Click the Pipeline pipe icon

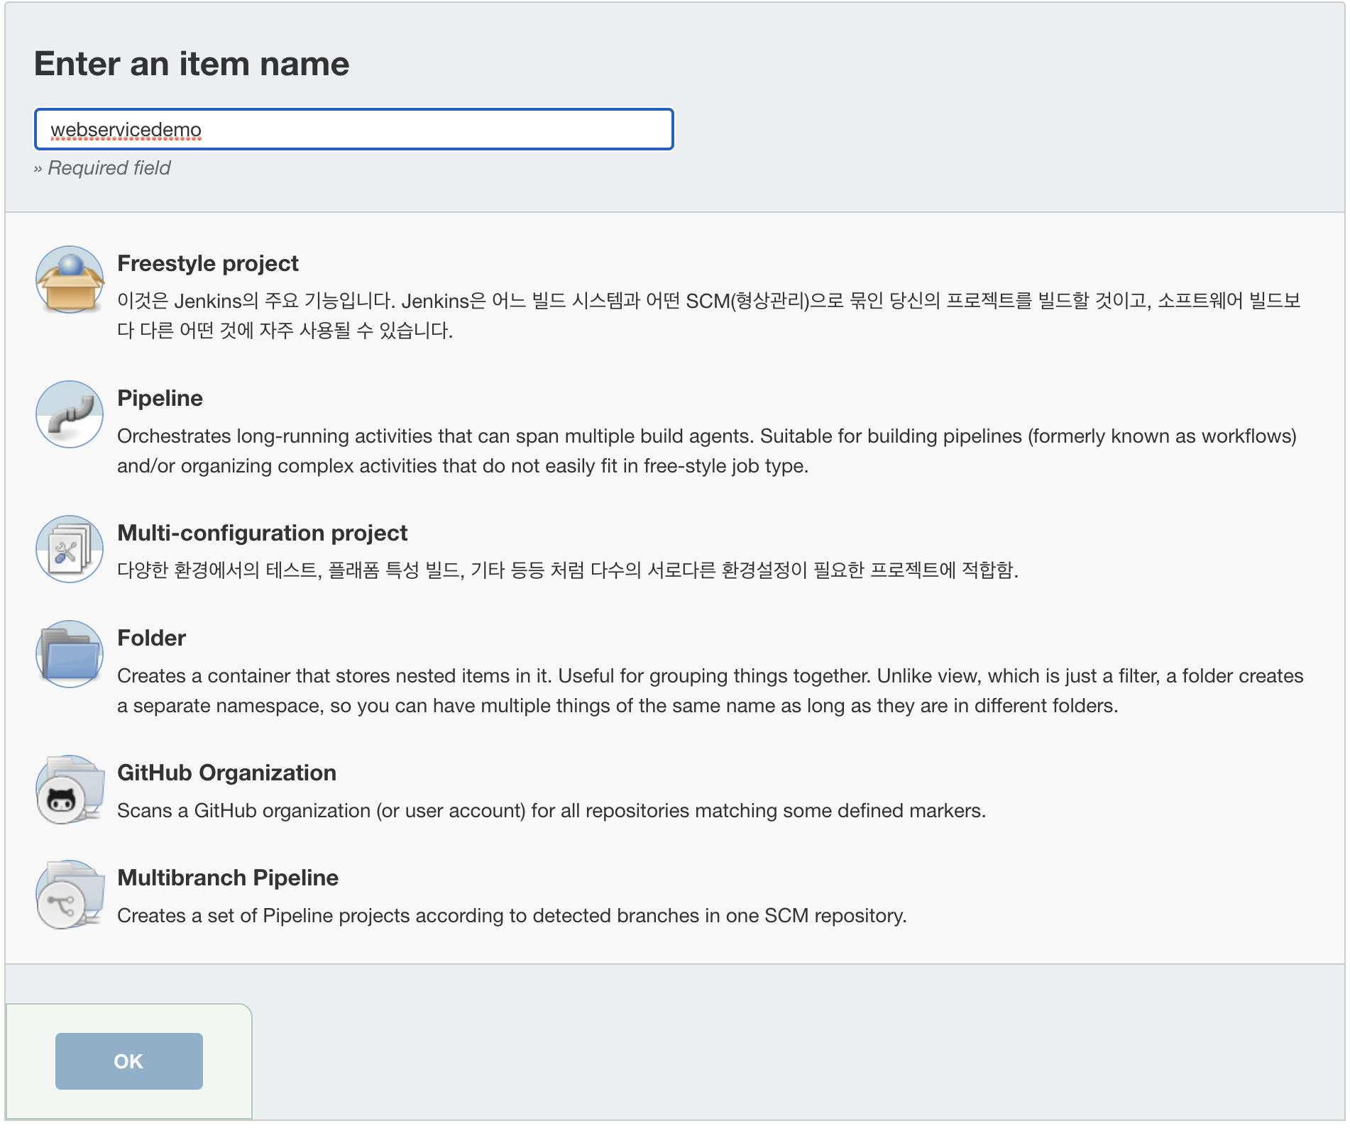tap(70, 414)
